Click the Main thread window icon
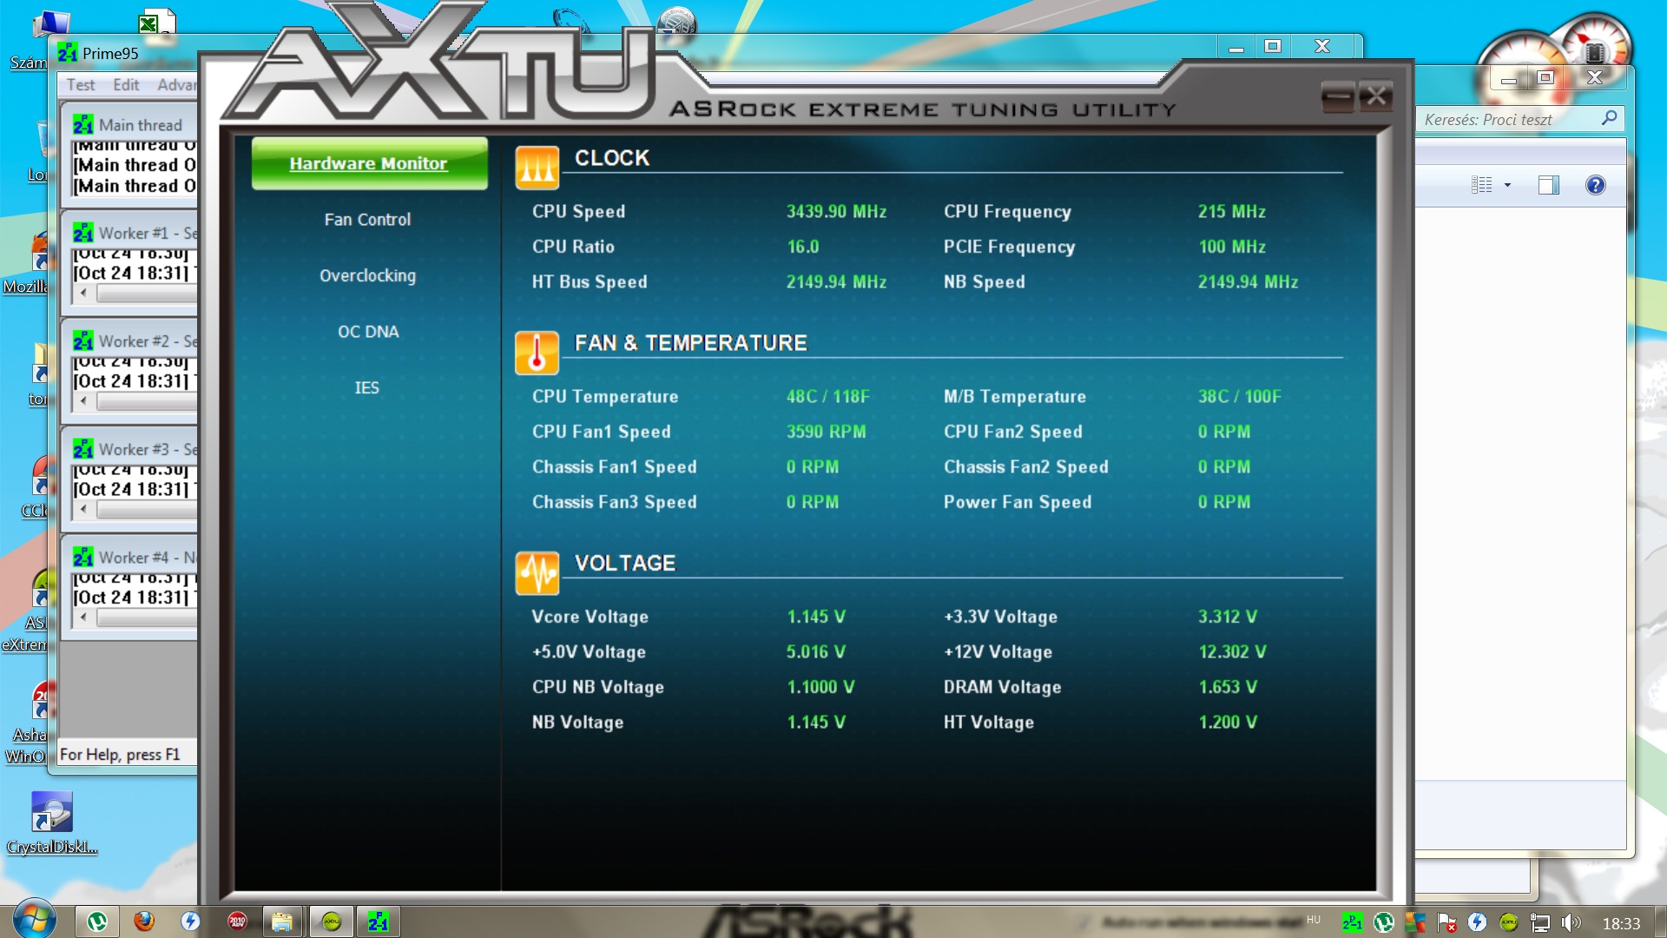 click(83, 125)
